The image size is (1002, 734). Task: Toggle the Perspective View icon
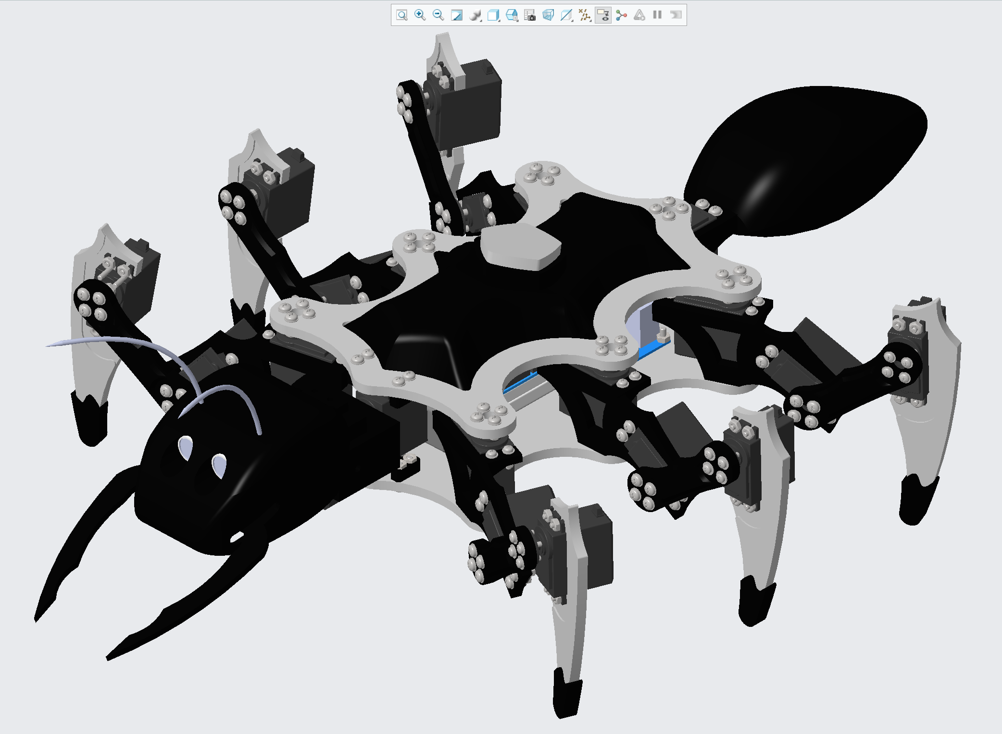point(548,15)
